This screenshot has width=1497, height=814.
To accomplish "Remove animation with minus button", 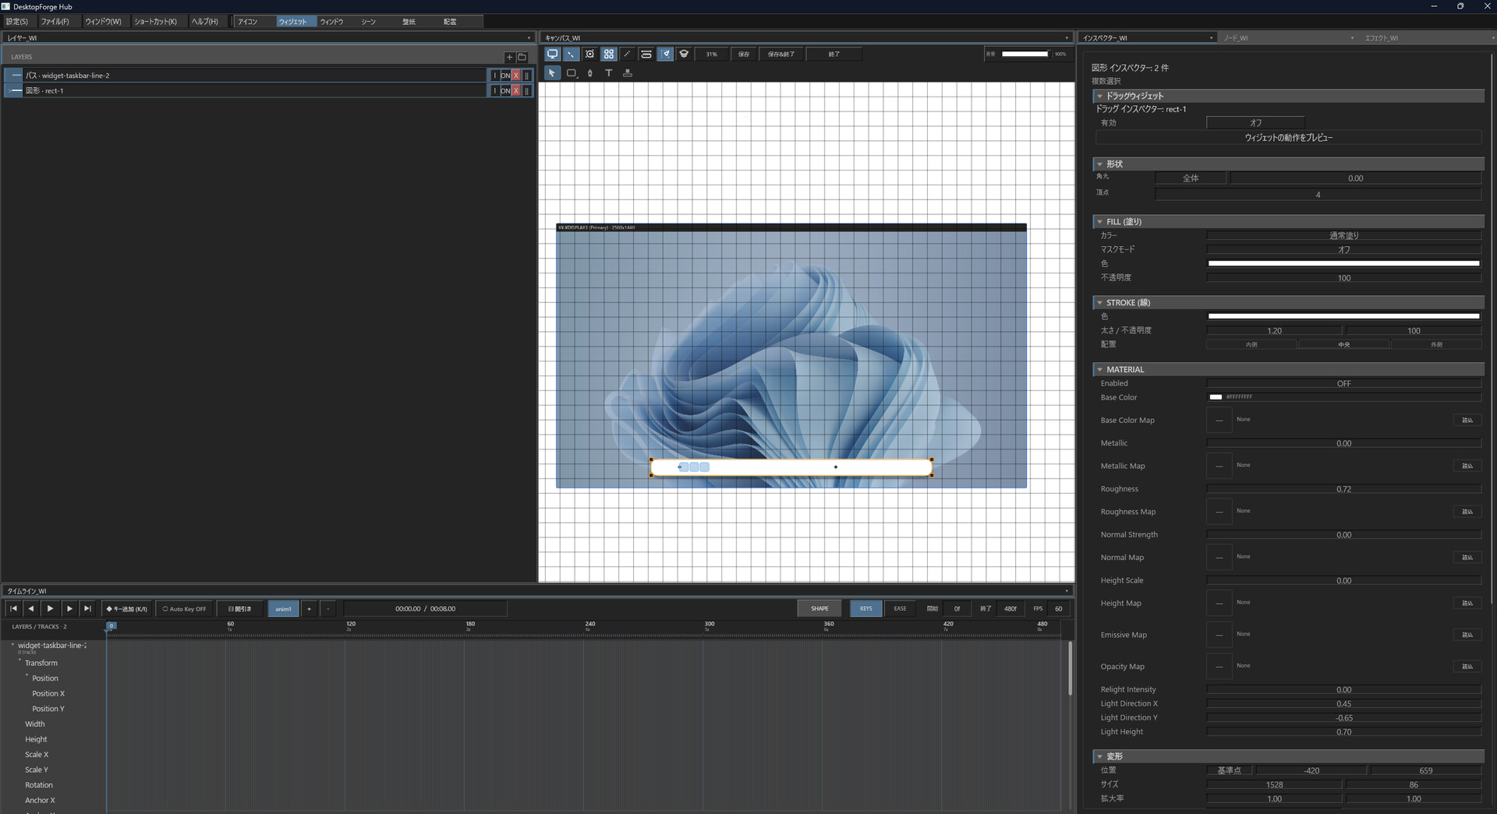I will click(328, 608).
